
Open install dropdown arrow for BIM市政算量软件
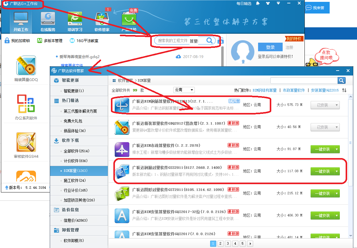336,149
